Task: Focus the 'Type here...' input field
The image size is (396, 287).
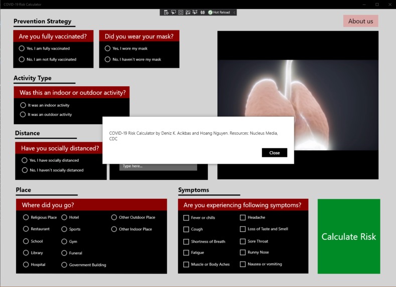Action: coord(158,167)
